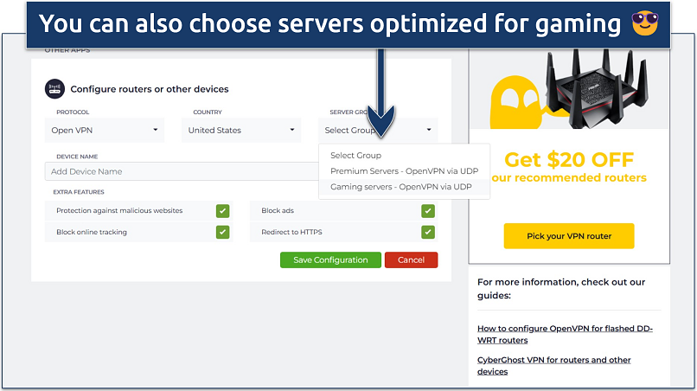Open the Protocol dropdown showing Open VPN
Image resolution: width=697 pixels, height=391 pixels.
click(x=102, y=131)
